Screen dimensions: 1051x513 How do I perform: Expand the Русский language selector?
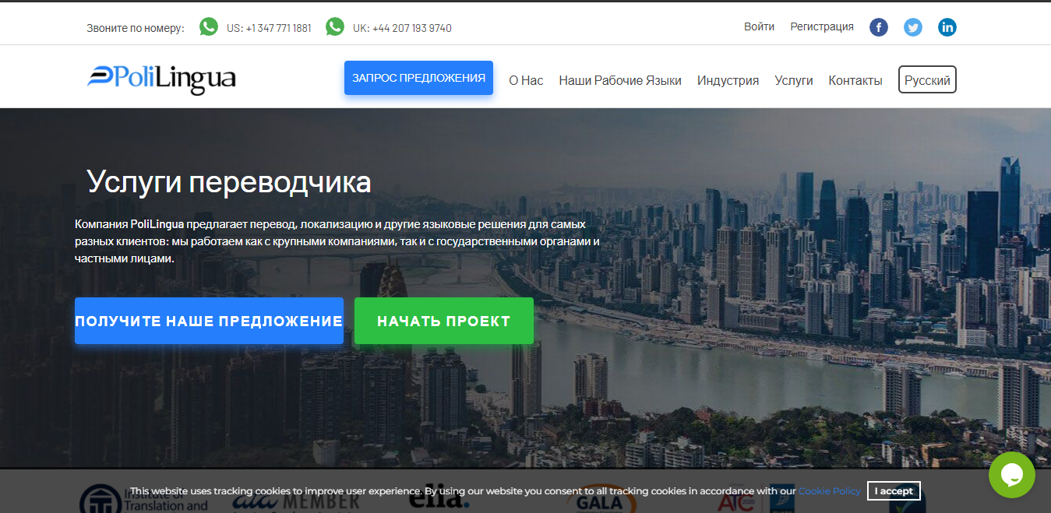click(927, 79)
